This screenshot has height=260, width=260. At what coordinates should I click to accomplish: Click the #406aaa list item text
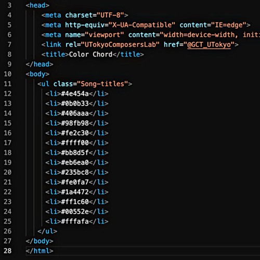pos(75,113)
